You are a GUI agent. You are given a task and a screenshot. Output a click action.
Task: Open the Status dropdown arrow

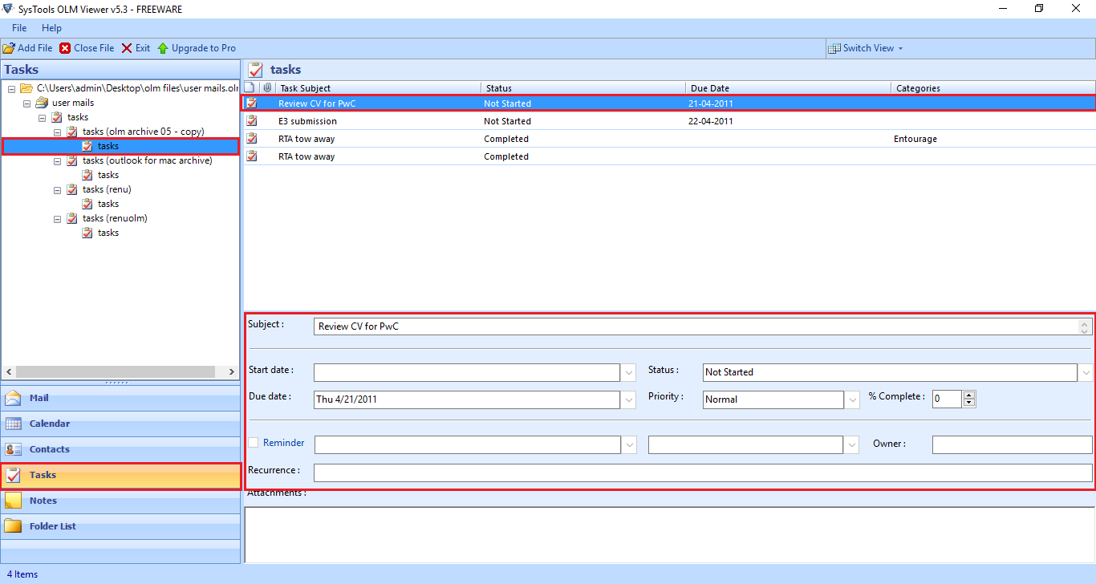[x=1086, y=372]
